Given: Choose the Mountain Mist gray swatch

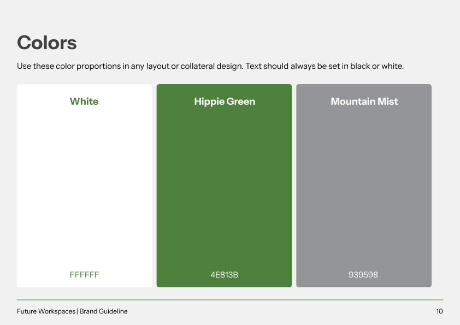Looking at the screenshot, I should [x=364, y=186].
